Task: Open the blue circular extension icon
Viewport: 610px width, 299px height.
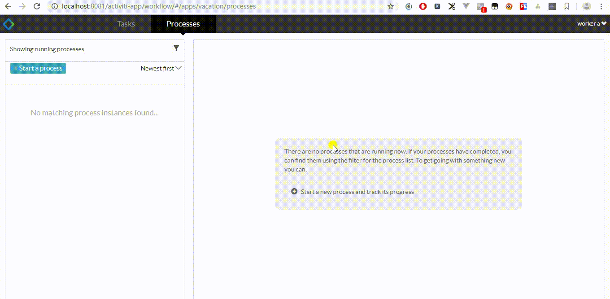Action: click(409, 7)
